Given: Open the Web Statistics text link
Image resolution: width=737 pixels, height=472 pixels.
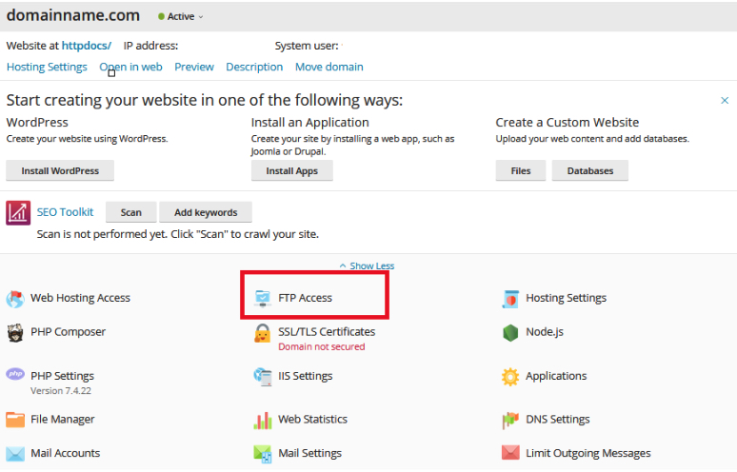Looking at the screenshot, I should click(312, 420).
